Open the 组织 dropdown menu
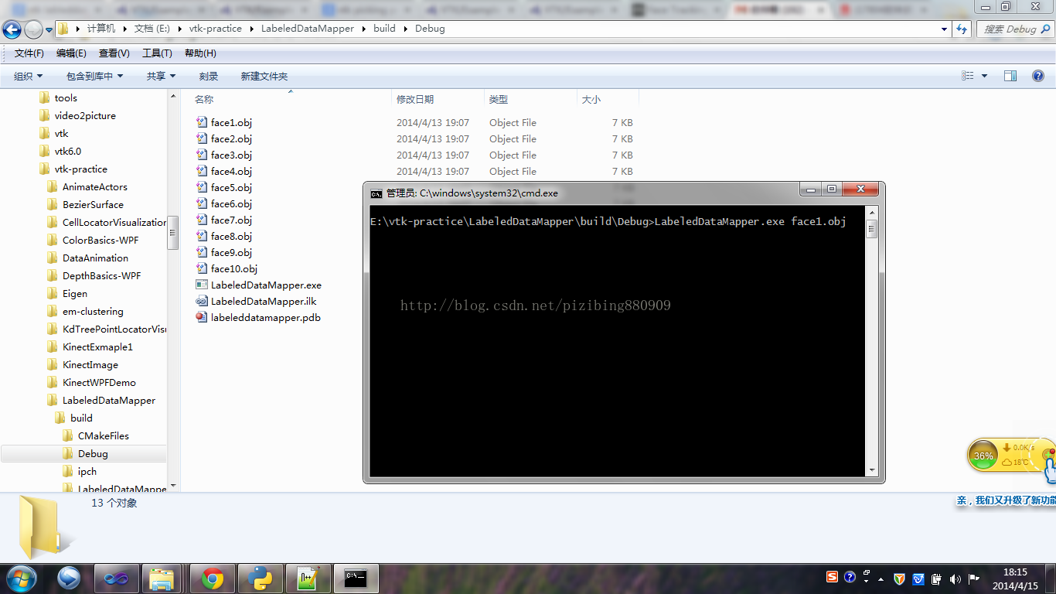The image size is (1056, 594). click(x=29, y=76)
